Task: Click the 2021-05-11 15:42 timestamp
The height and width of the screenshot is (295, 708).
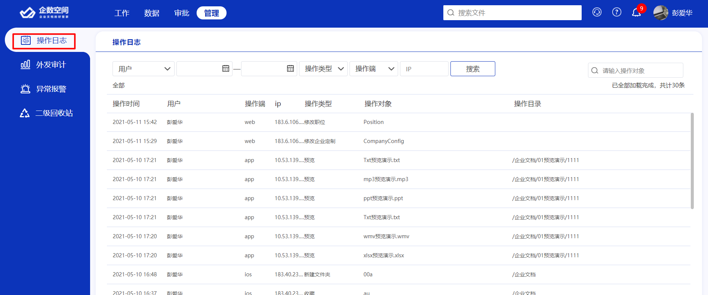Action: coord(135,122)
